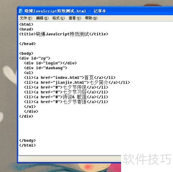Click the div id="login" line
Screen dimensions: 173x172
(x=50, y=63)
